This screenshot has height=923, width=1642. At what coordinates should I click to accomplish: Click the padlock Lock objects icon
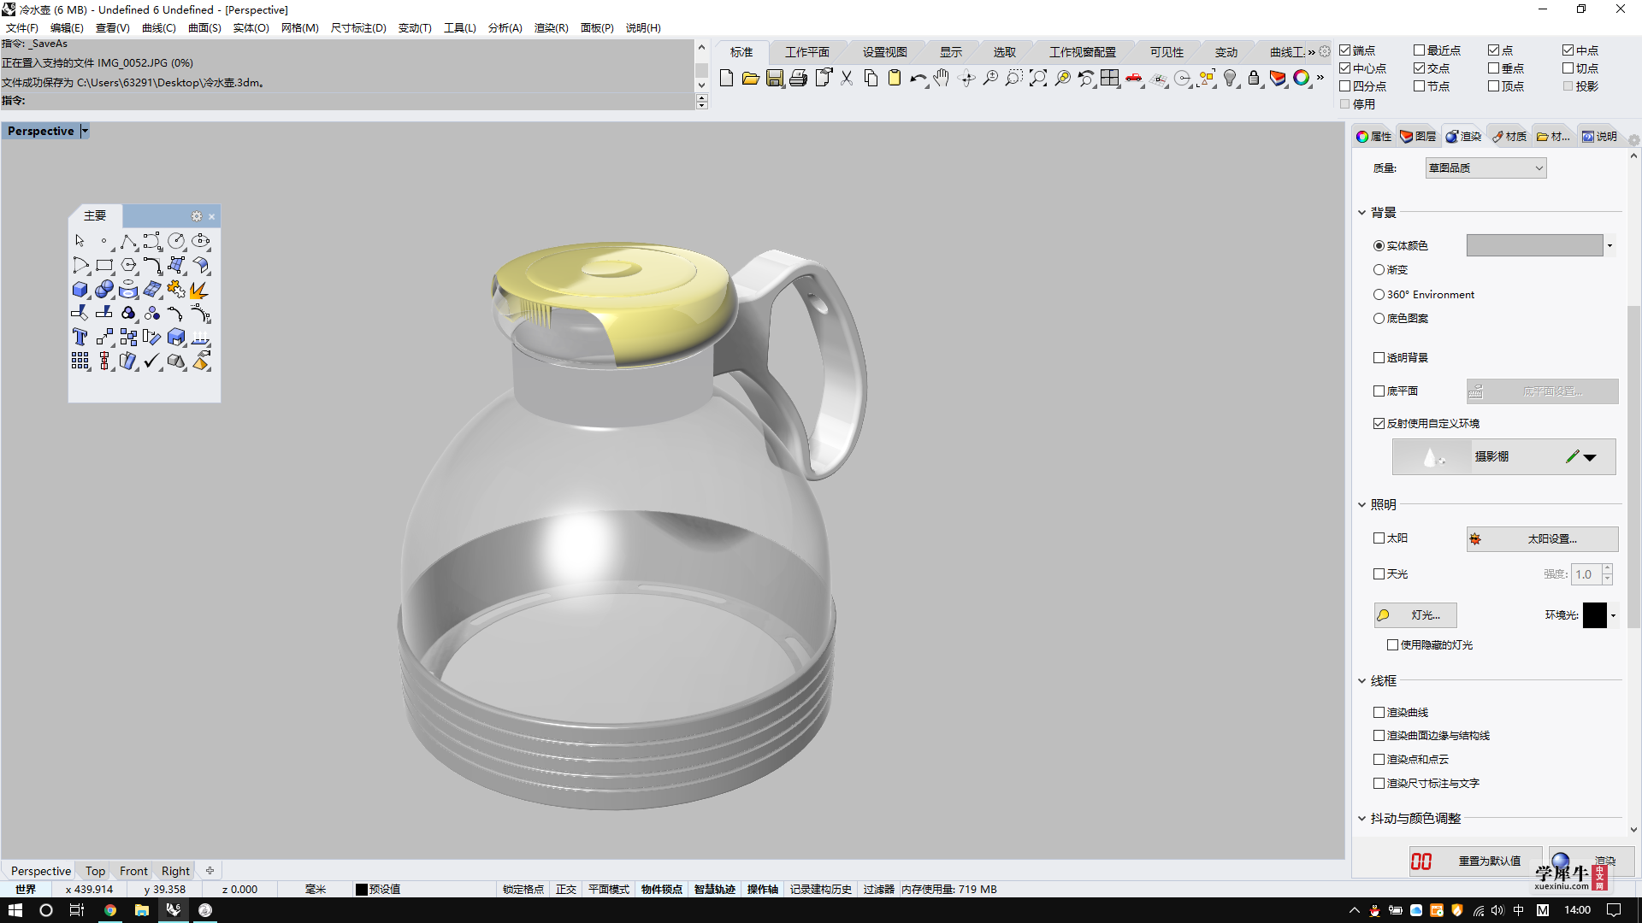[1254, 79]
